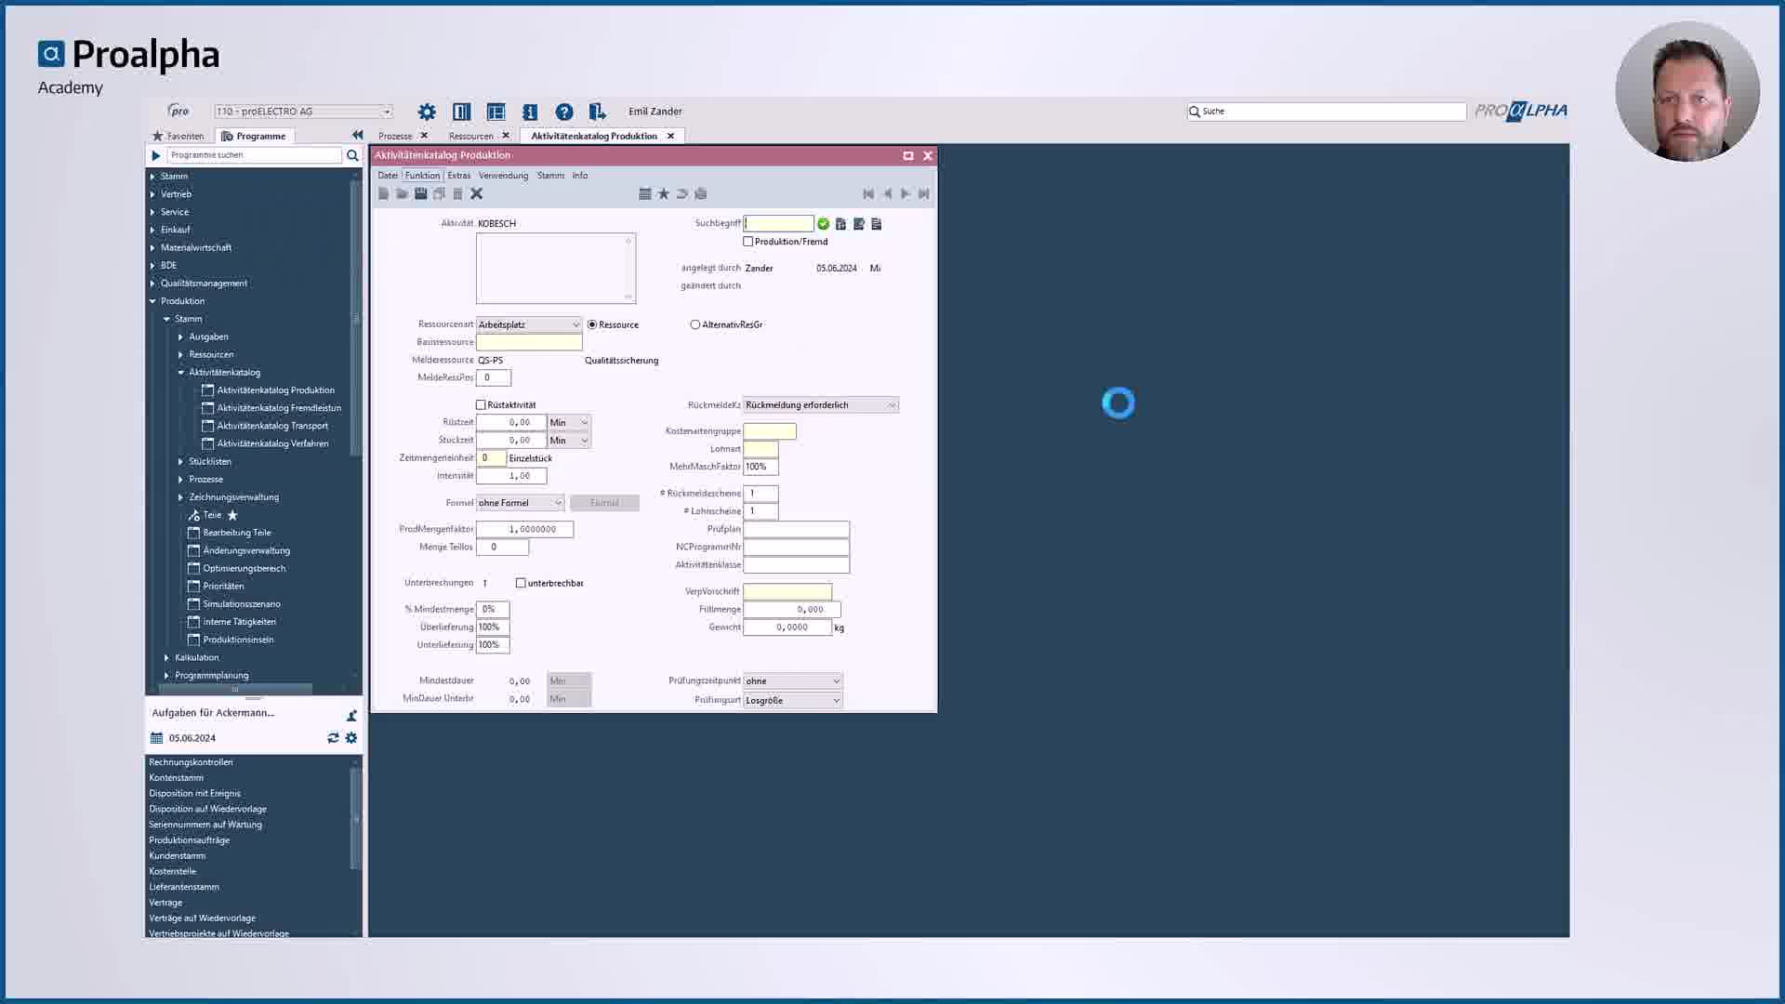Click the star favorite icon in form toolbar
Viewport: 1785px width, 1004px height.
663,193
